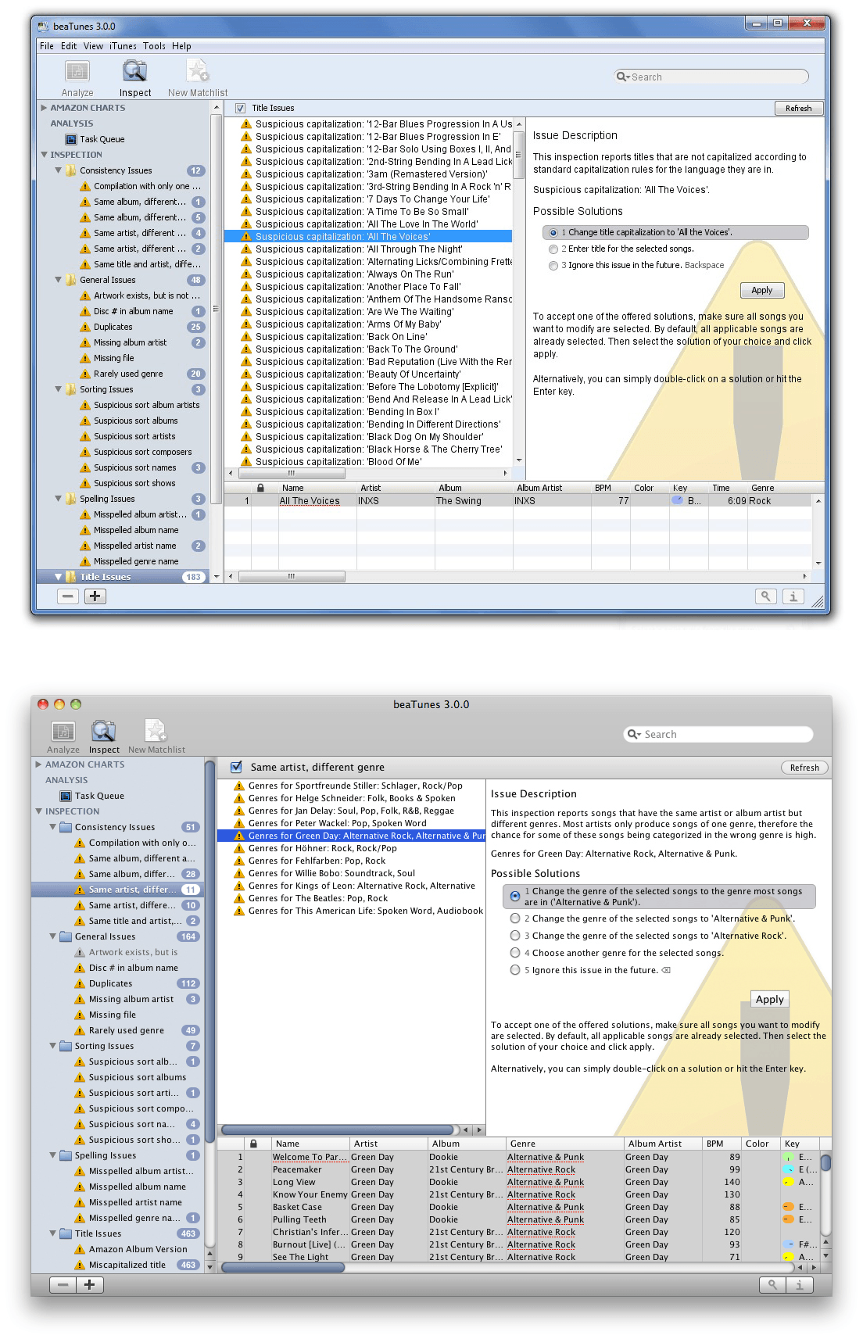Screen dimensions: 863x1339
Task: Select 'Choose another genre' radio option
Action: (515, 953)
